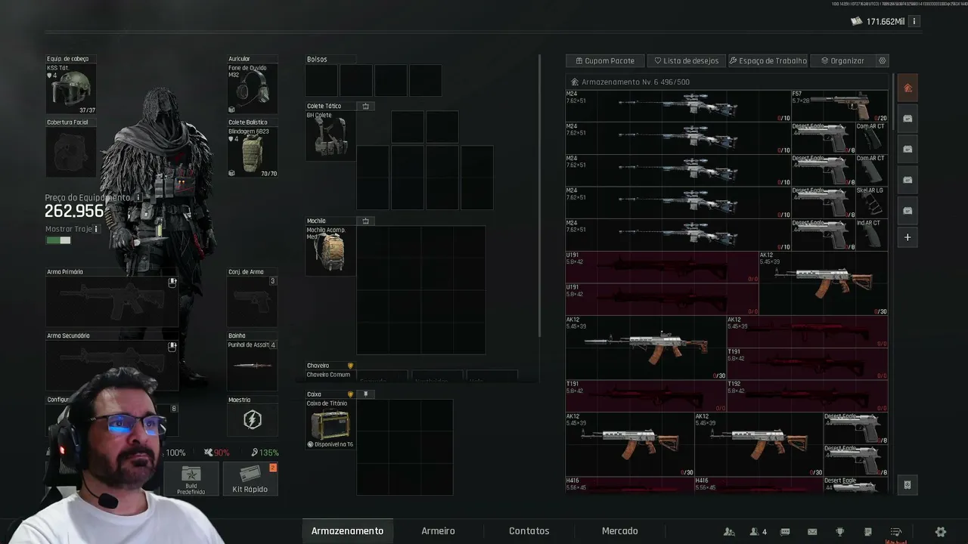Select the Blindagem 6B23 armor vest
This screenshot has height=544, width=968.
[253, 152]
